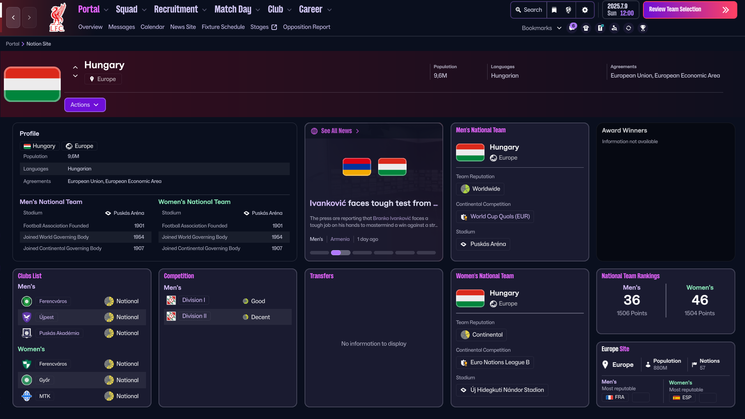Expand the Actions dropdown

(x=85, y=105)
